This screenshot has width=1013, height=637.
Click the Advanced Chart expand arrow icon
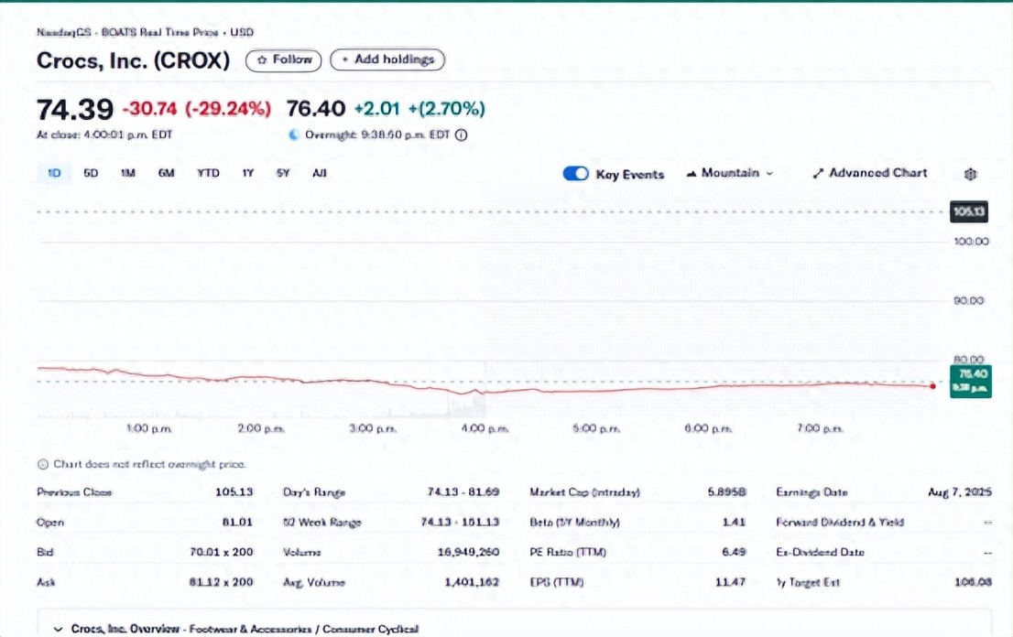tap(818, 173)
